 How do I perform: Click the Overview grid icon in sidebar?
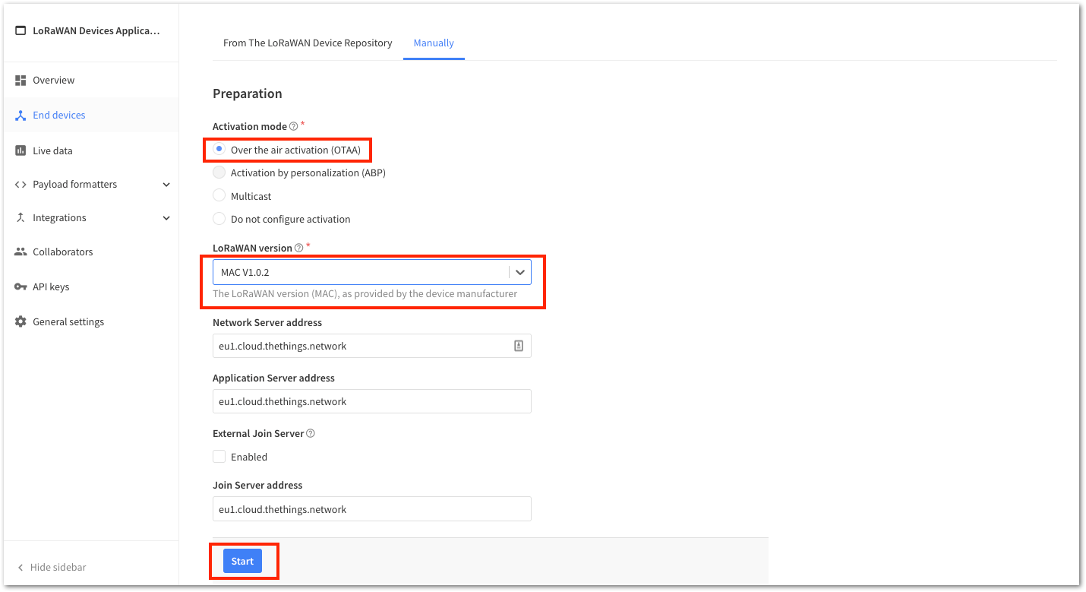point(21,81)
